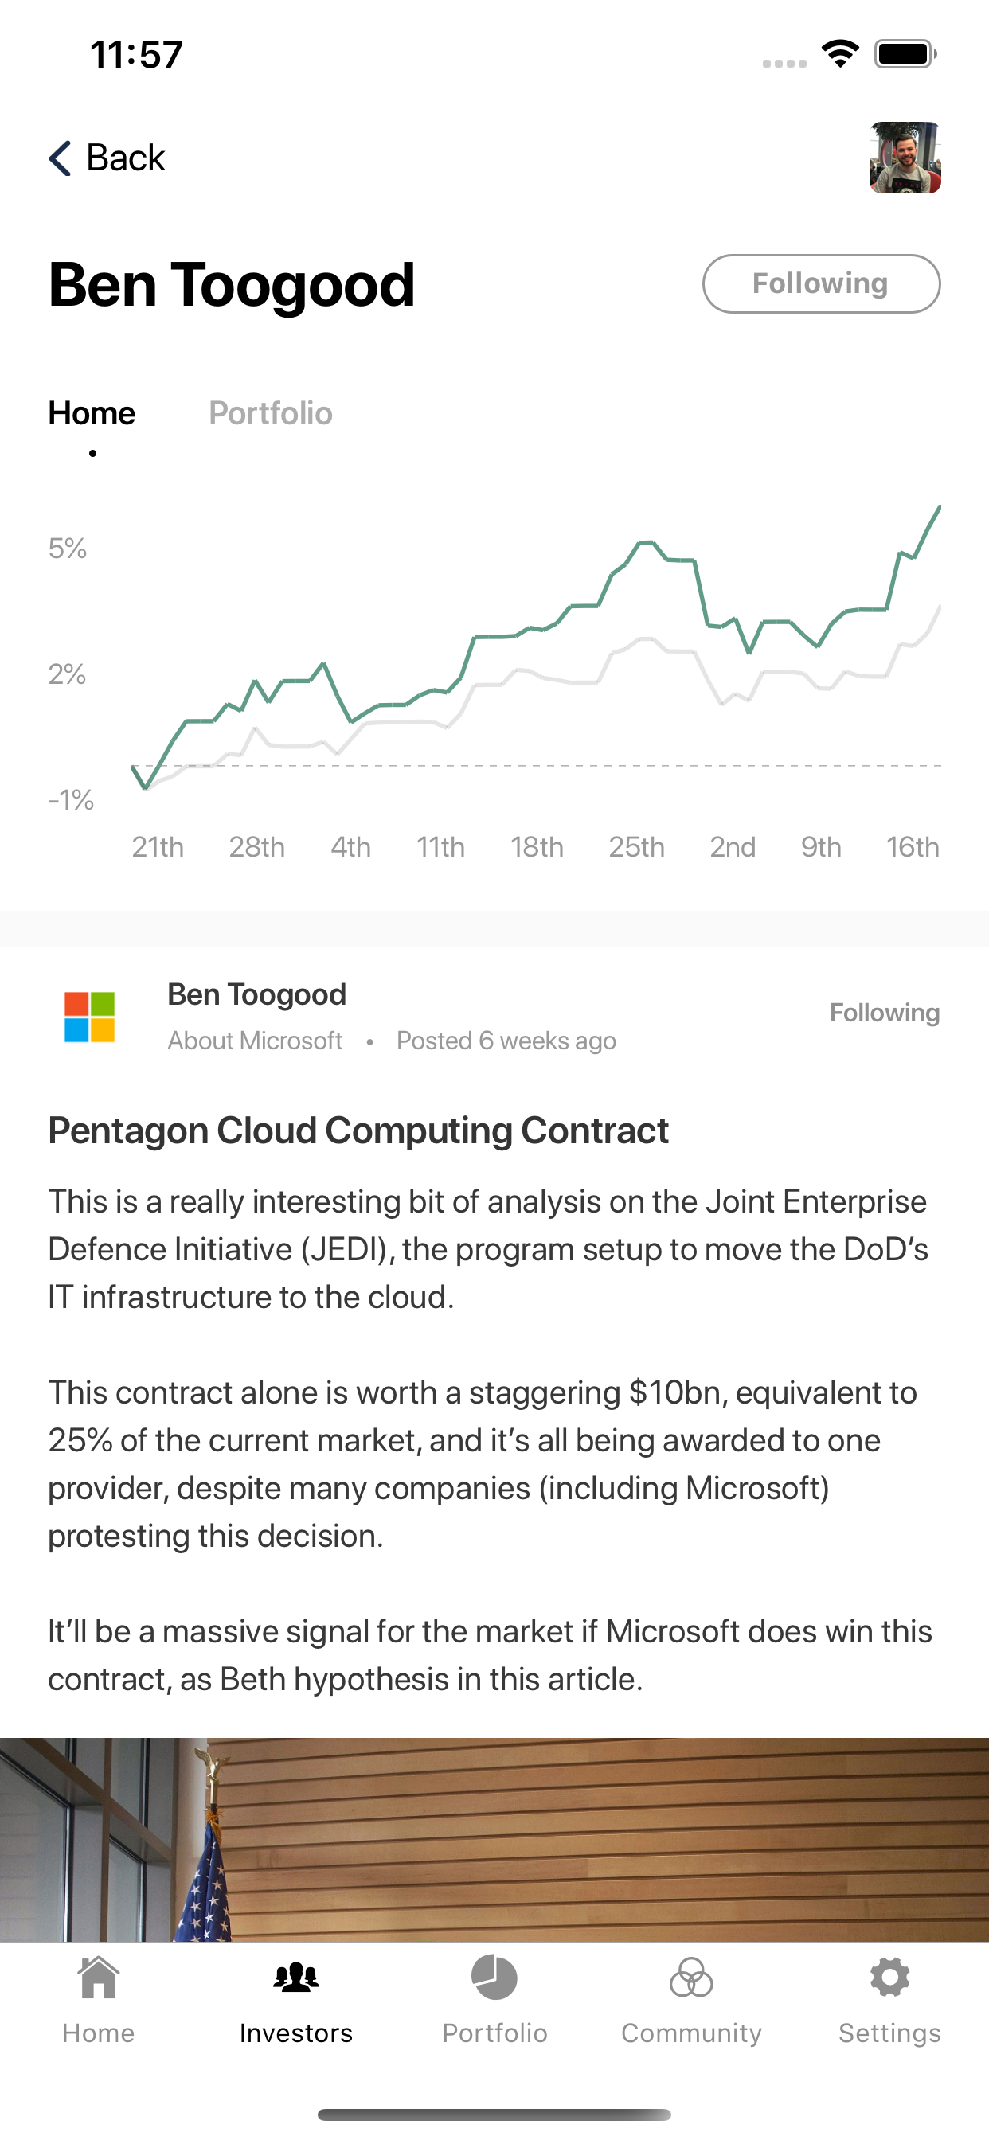Toggle the Following button beside Ben Toogood
This screenshot has width=989, height=2140.
pyautogui.click(x=821, y=283)
